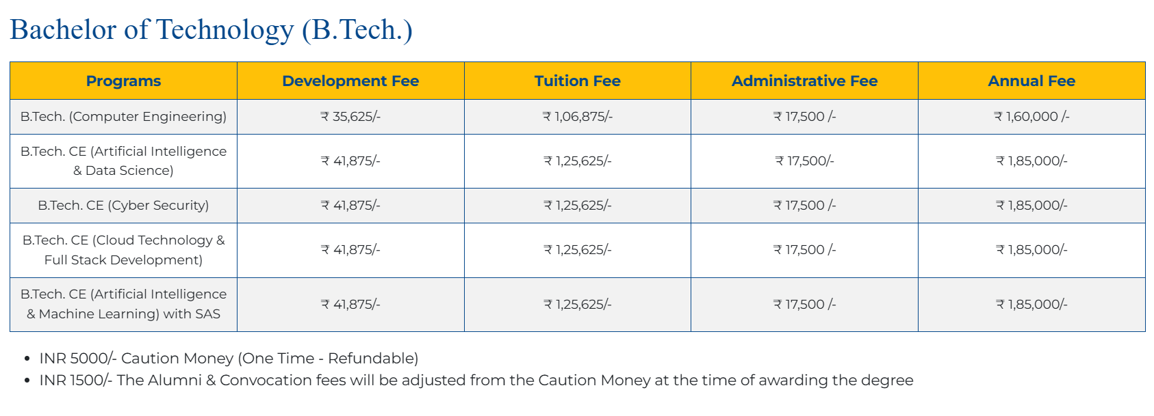The height and width of the screenshot is (416, 1154).
Task: Select AI & Data Science administrative fee cell
Action: [804, 161]
